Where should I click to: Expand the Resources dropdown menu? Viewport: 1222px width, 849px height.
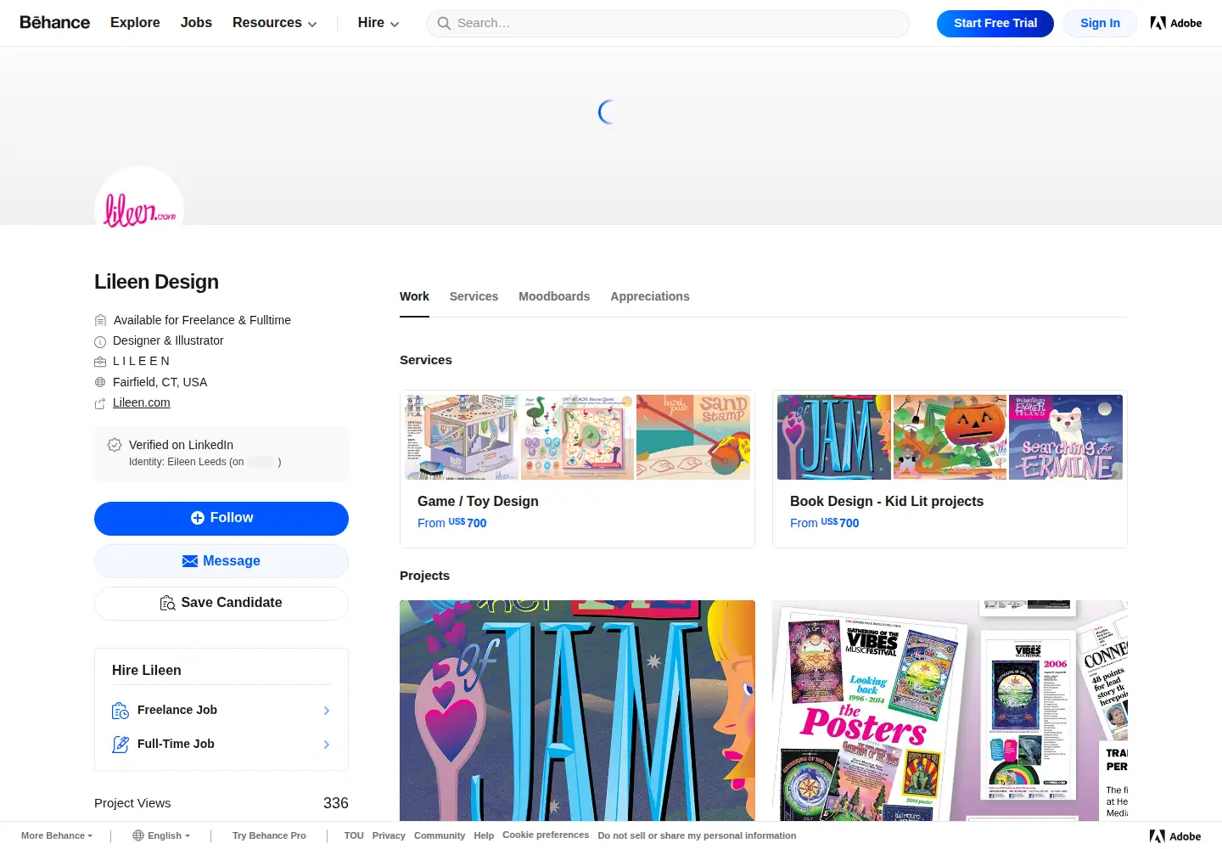274,23
